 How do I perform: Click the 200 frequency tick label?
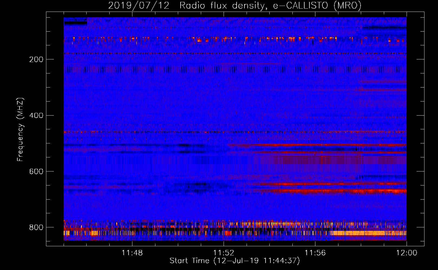[36, 59]
